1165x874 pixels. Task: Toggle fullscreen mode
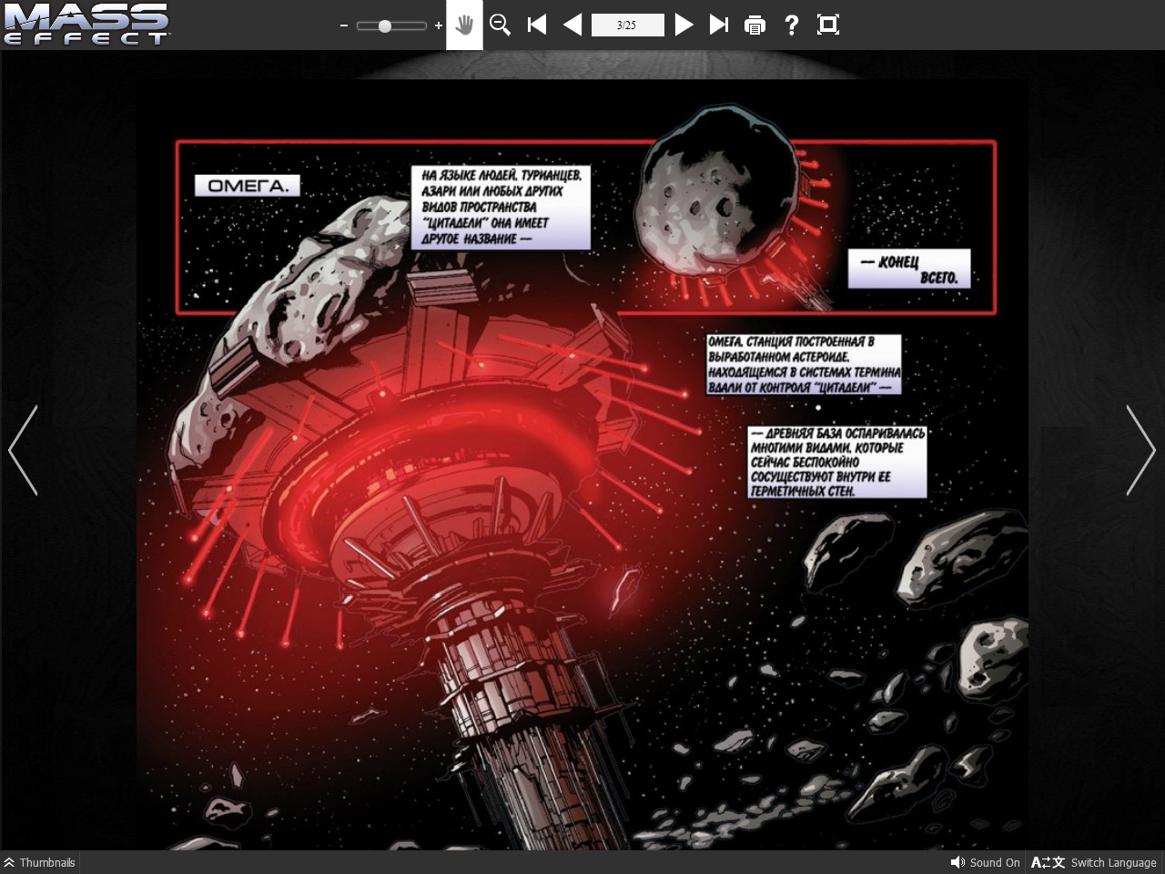(x=828, y=25)
